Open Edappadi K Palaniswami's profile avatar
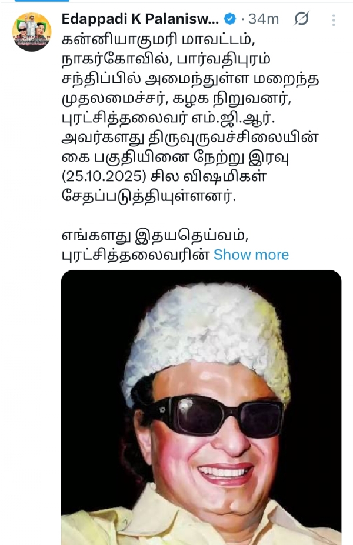Screen dimensions: 353x545 [32, 32]
